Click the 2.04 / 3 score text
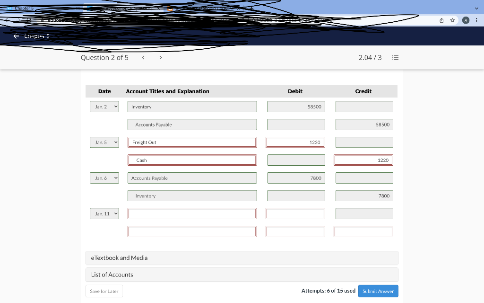The width and height of the screenshot is (484, 303). click(370, 57)
